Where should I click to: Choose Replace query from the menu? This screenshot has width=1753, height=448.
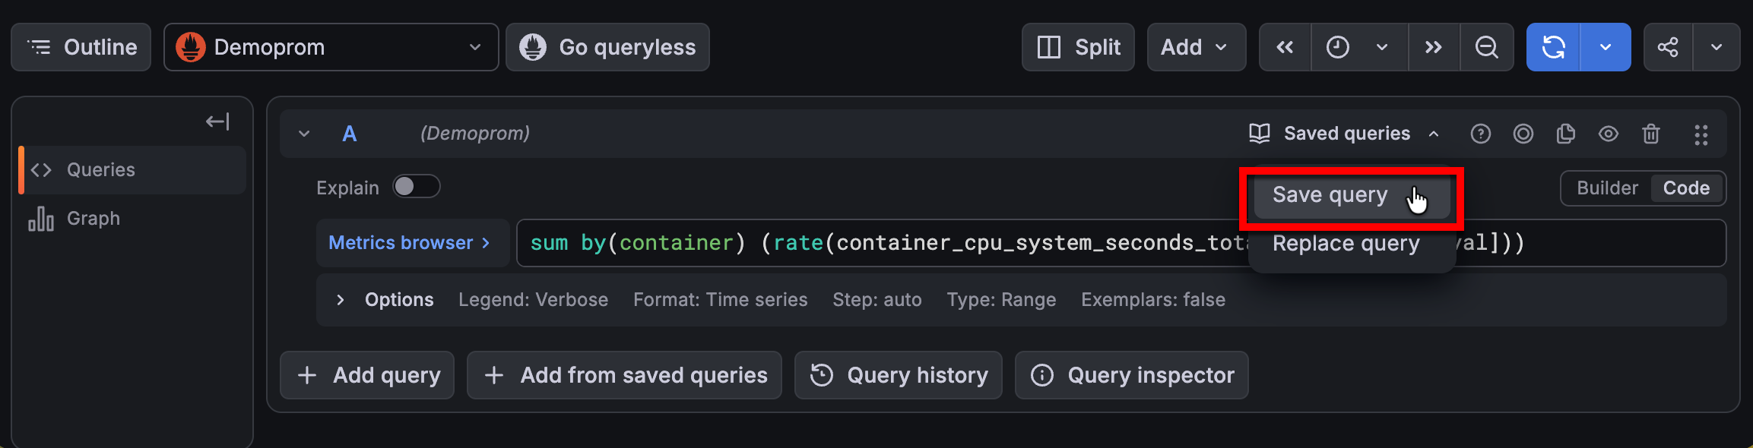1352,244
